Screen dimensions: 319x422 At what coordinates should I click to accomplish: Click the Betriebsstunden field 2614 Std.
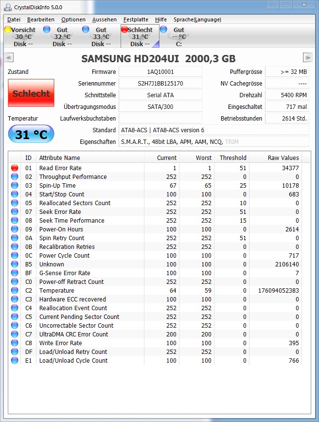287,118
